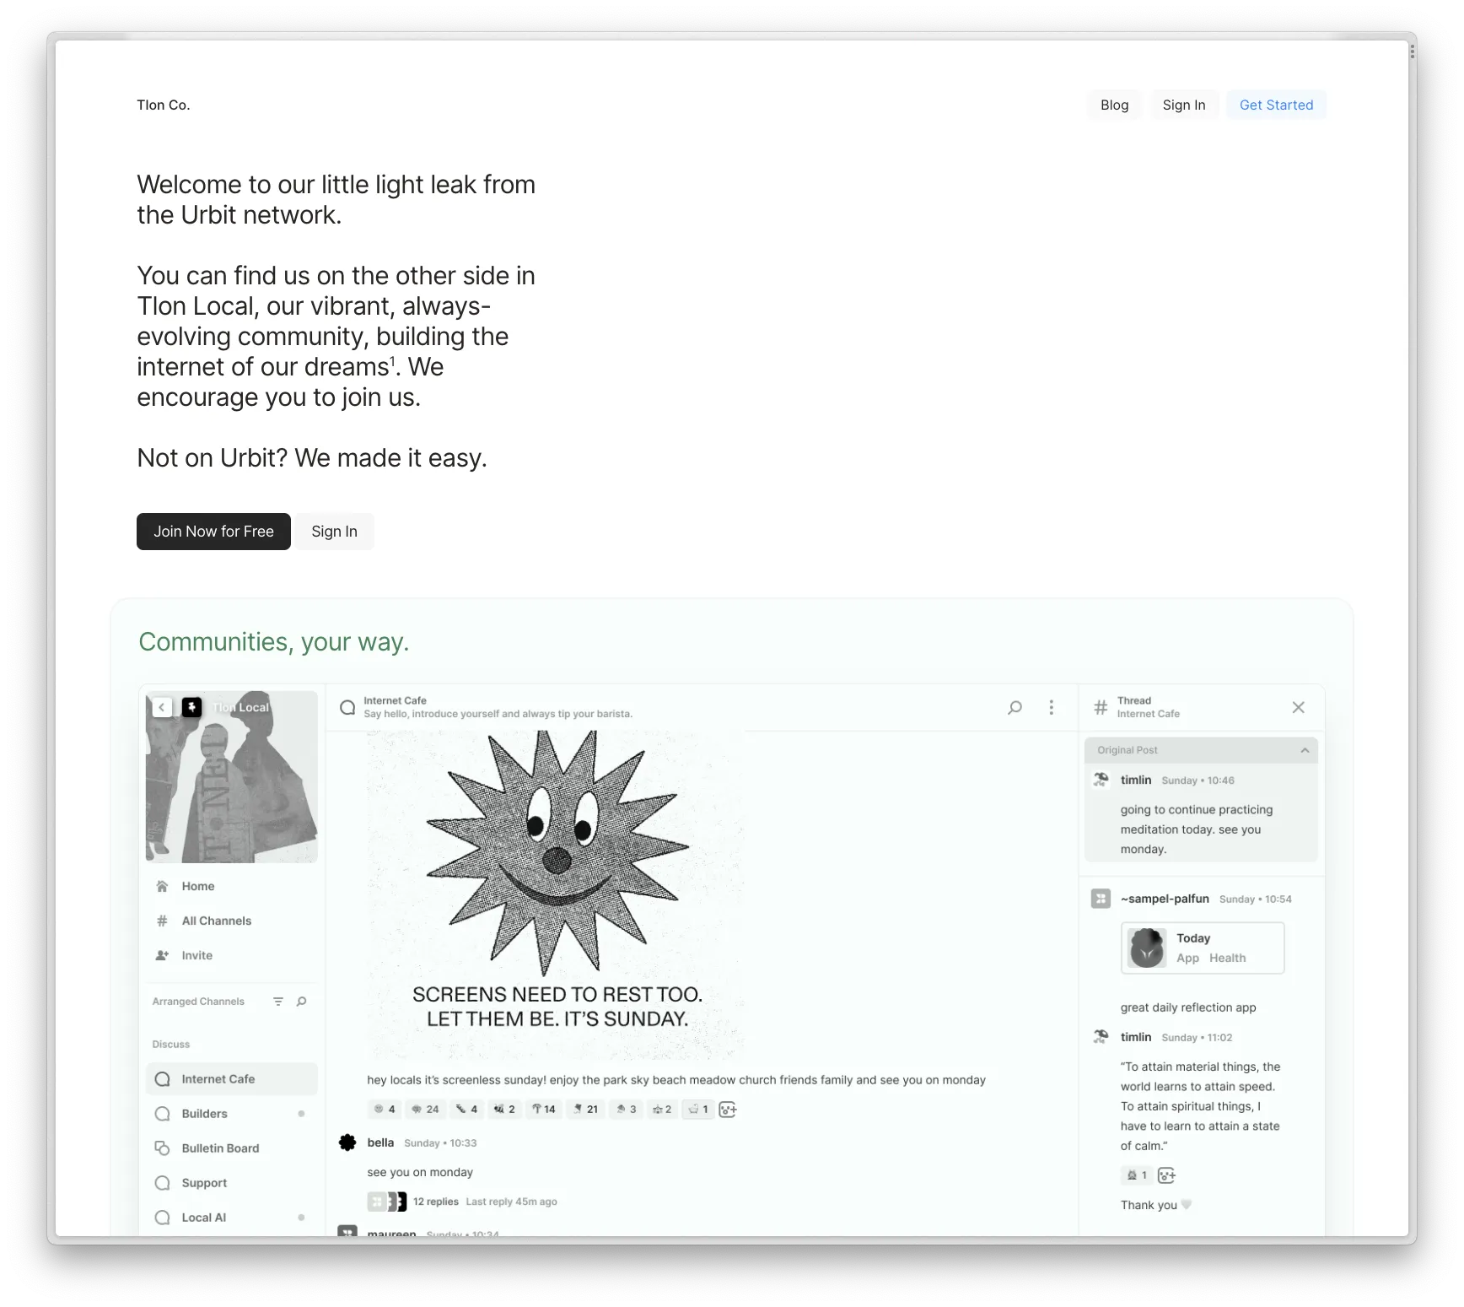
Task: Click the smiling sun image
Action: pos(557,895)
